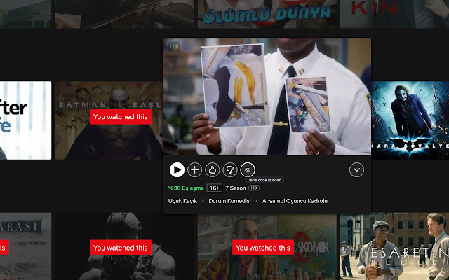Viewport: 449px width, 280px height.
Task: Open the Kin thumbnail
Action: [394, 14]
